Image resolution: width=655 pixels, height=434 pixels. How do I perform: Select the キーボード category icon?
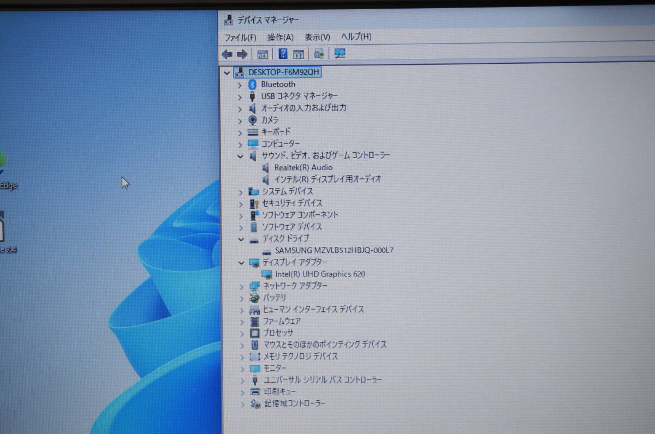pos(253,132)
